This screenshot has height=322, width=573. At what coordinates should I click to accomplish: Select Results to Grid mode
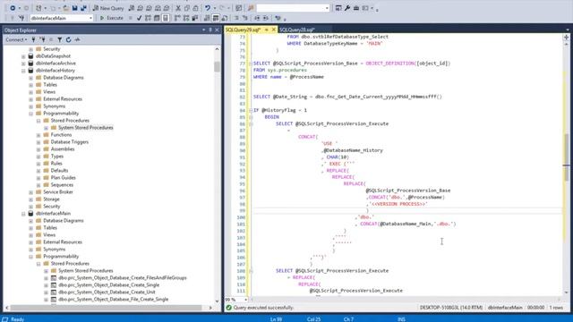point(216,18)
